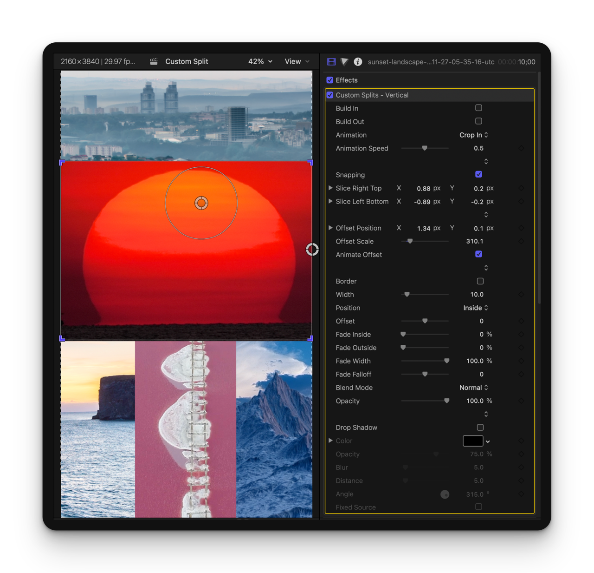Enable the Build Out checkbox
The image size is (594, 573).
478,121
